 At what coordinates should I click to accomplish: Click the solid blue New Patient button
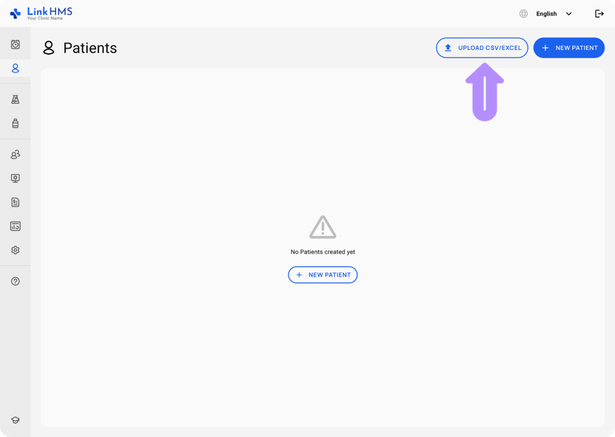coord(569,48)
